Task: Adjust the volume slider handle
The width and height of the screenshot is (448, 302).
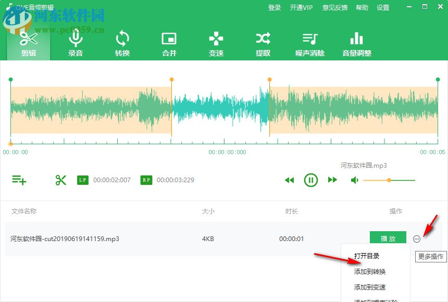Action: (x=389, y=180)
